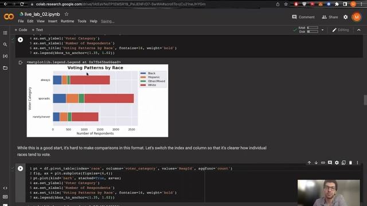Image resolution: width=367 pixels, height=206 pixels.
Task: Run the first code cell
Action: point(21,39)
